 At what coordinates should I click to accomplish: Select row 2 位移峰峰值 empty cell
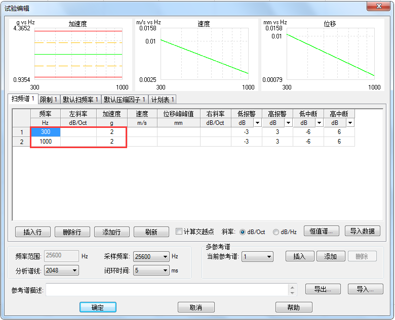pos(179,142)
